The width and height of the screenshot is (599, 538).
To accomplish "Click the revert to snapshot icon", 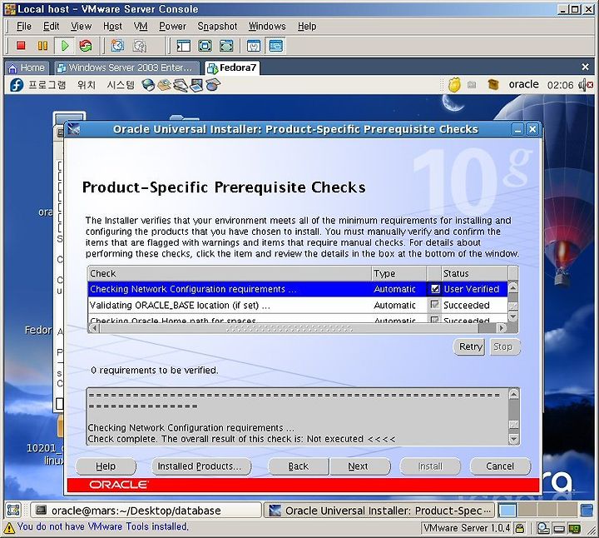I will click(139, 46).
